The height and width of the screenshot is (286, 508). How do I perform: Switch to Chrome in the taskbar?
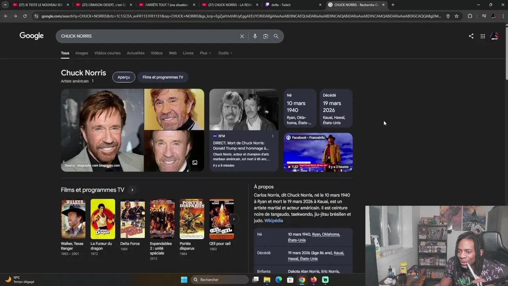pyautogui.click(x=302, y=280)
